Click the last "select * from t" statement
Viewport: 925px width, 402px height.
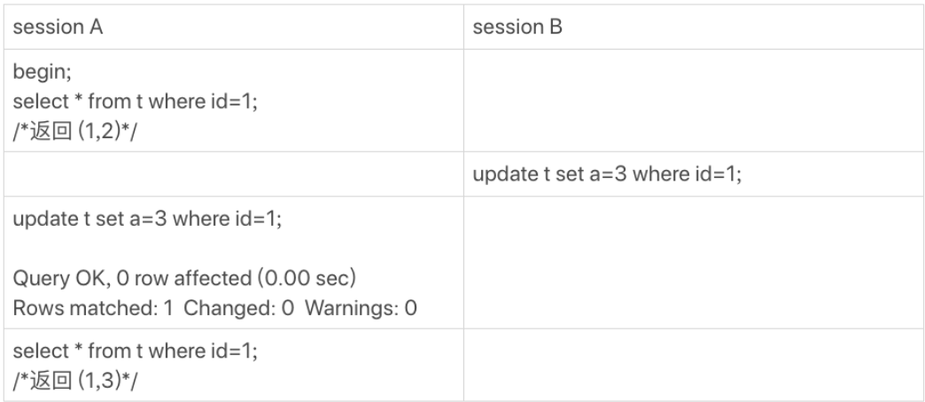pos(135,352)
